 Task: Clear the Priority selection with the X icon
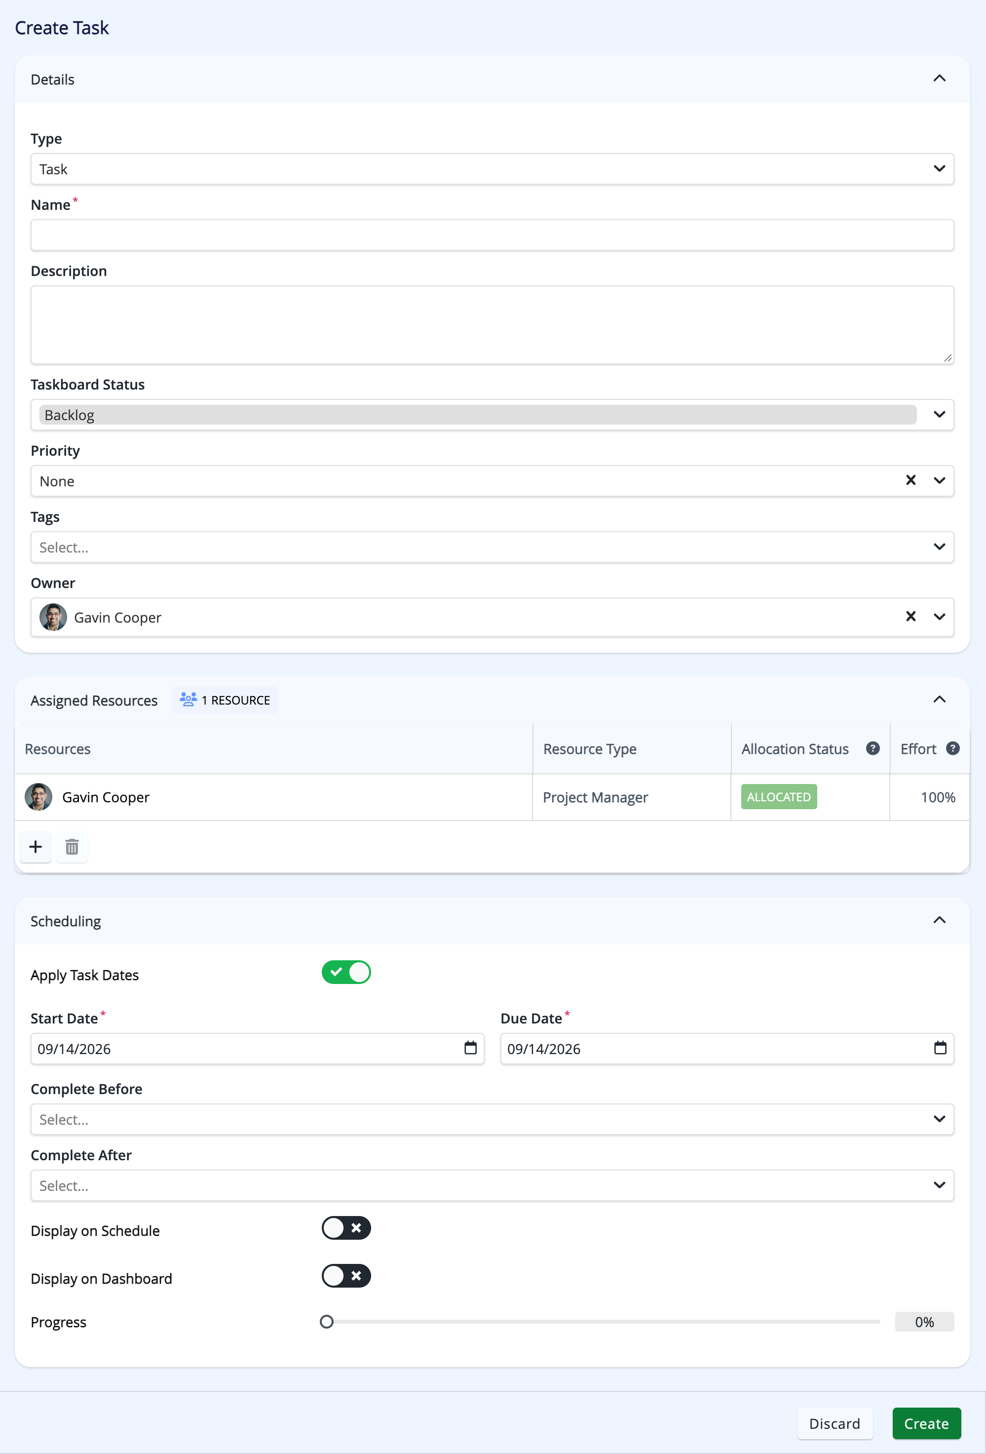[910, 480]
